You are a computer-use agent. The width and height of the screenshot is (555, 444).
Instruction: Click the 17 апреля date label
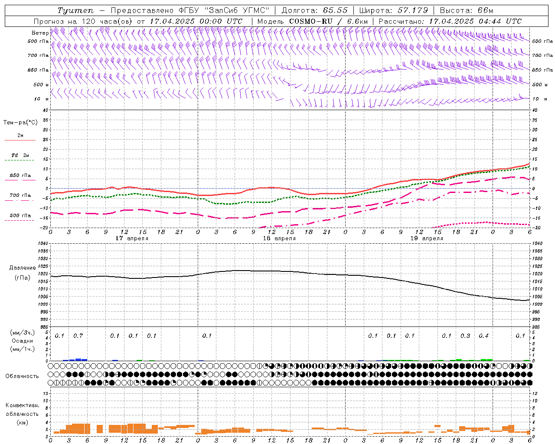(132, 238)
